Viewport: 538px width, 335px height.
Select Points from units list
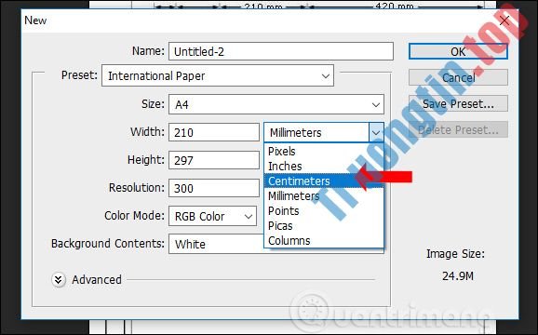click(x=324, y=211)
